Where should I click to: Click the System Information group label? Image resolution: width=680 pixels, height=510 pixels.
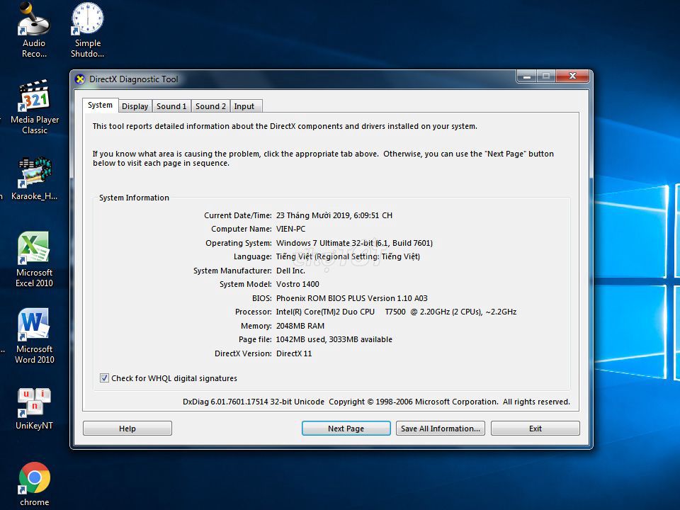click(134, 198)
